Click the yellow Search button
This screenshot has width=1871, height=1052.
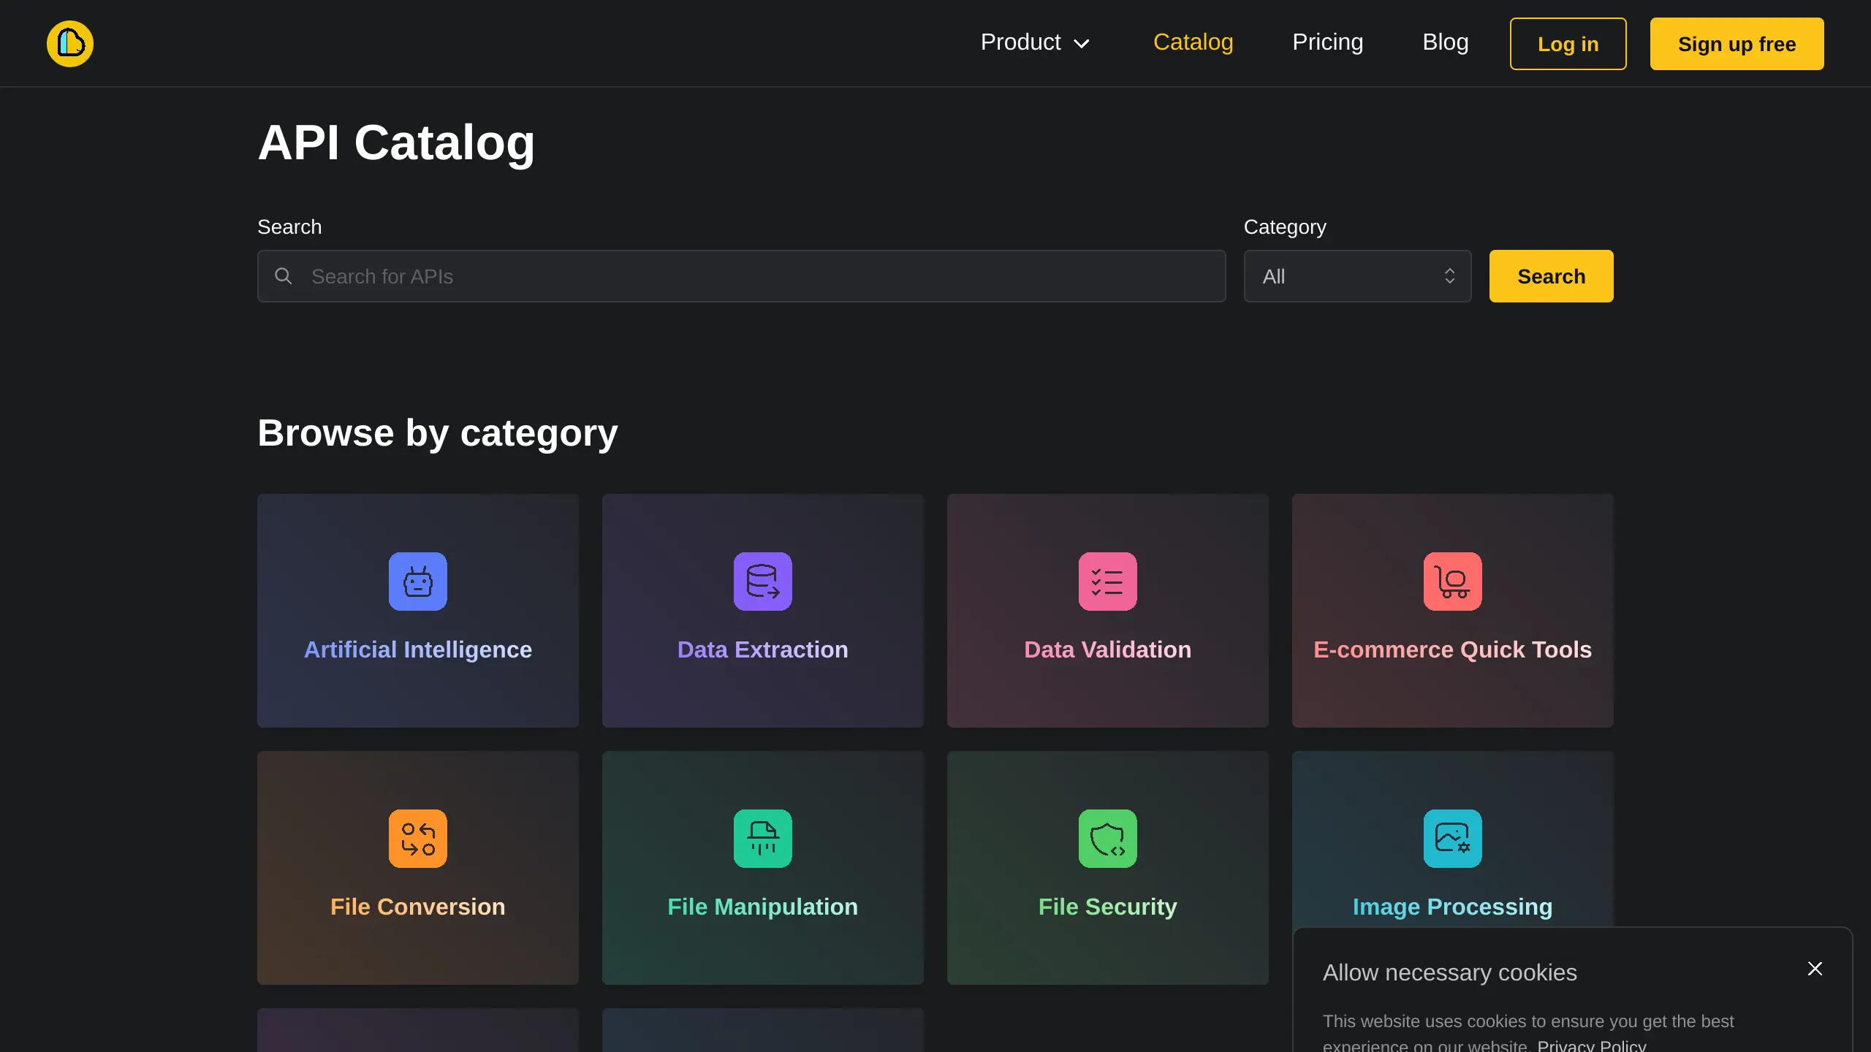pos(1551,276)
